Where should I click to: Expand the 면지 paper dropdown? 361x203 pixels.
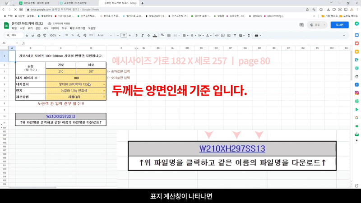coord(104,91)
